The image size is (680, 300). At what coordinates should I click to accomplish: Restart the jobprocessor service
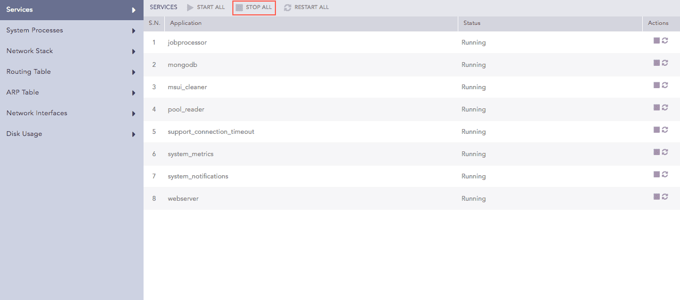[x=665, y=41]
